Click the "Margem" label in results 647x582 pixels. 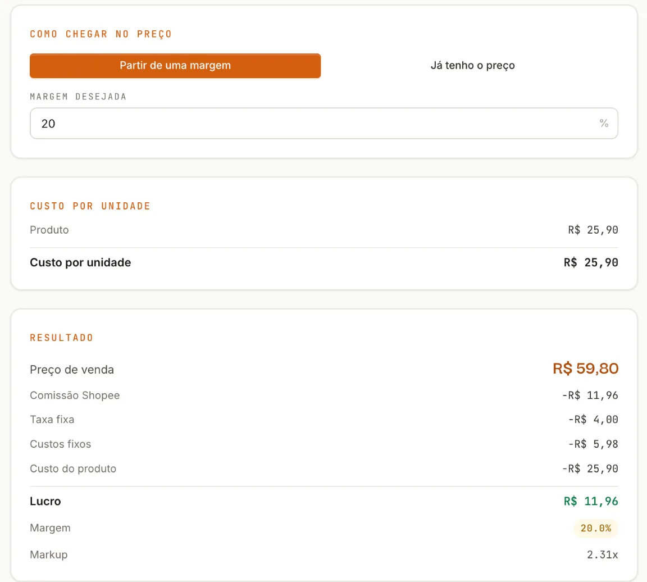[x=50, y=528]
